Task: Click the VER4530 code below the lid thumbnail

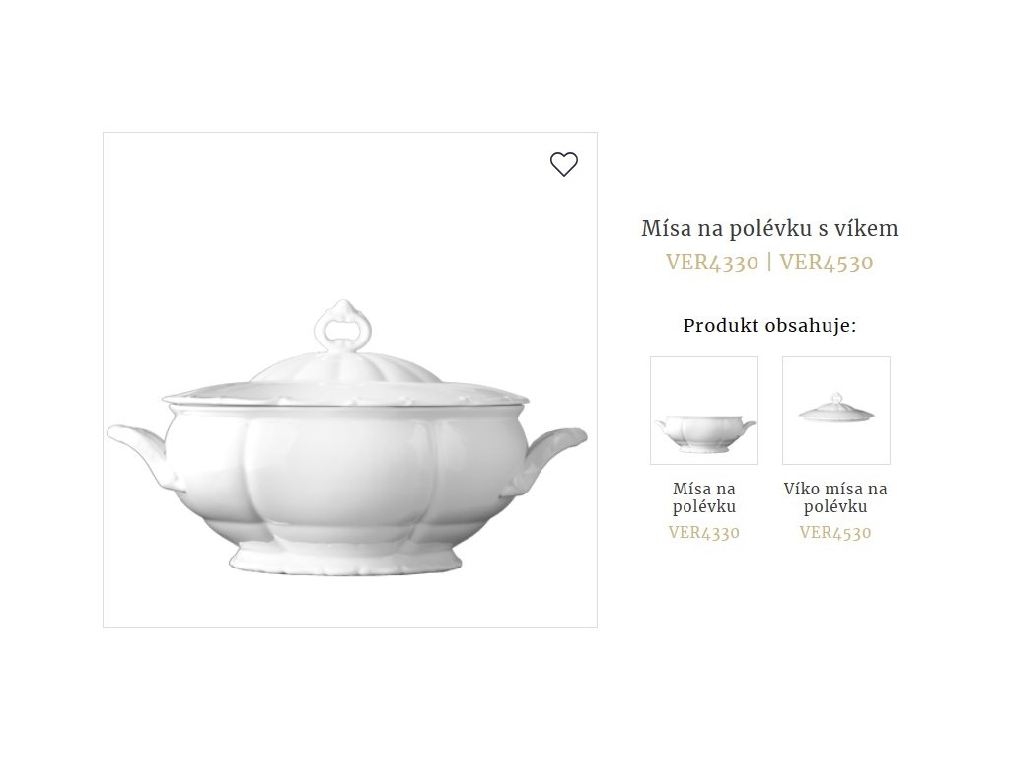Action: click(835, 532)
